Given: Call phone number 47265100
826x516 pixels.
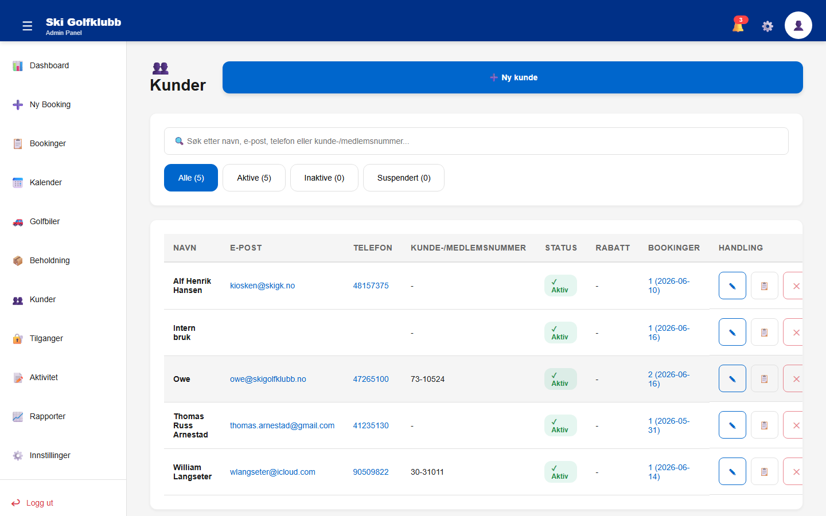Looking at the screenshot, I should pos(371,379).
